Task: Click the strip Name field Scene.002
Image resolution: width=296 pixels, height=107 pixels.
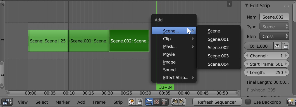Action: [274, 17]
